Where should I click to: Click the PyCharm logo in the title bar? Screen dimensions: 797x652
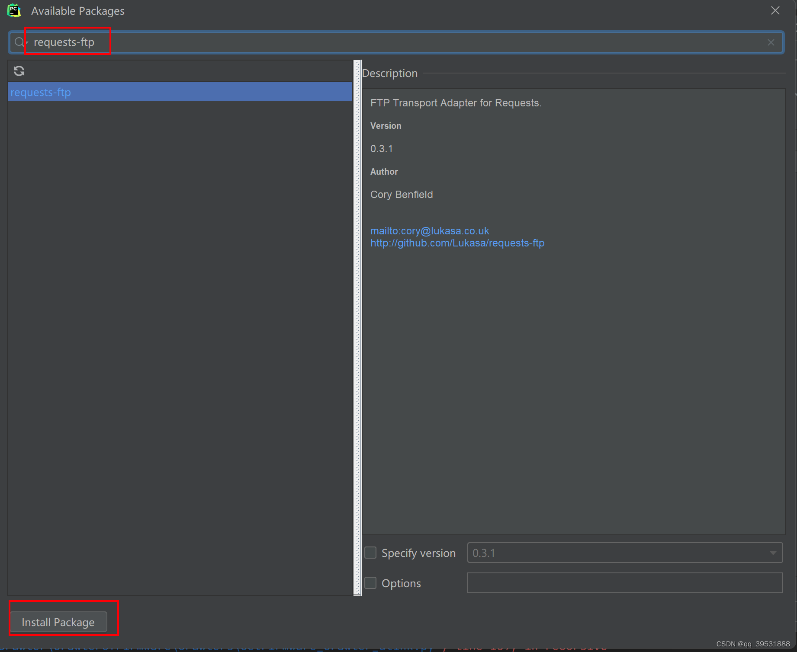14,10
